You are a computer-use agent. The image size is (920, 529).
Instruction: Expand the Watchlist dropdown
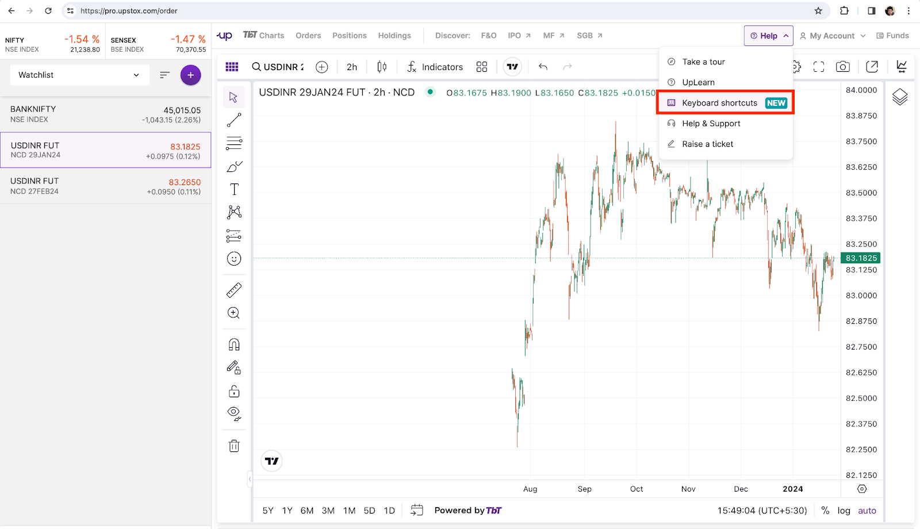click(x=80, y=75)
